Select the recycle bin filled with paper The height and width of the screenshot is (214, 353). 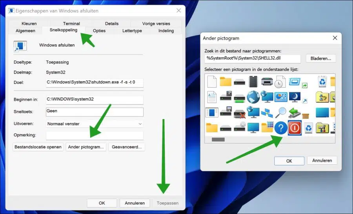322,82
